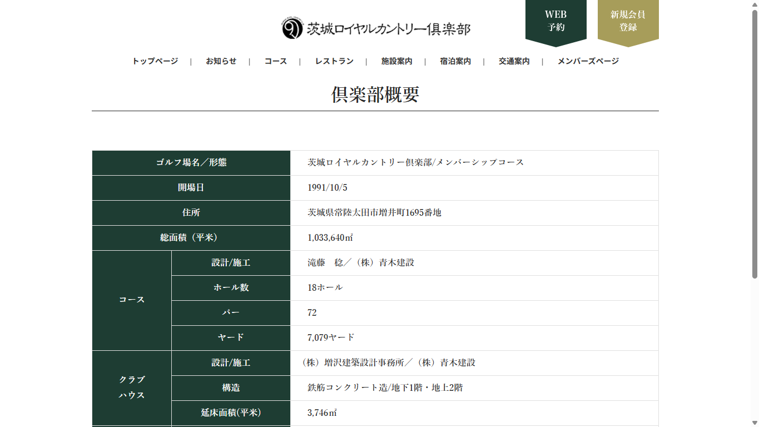The height and width of the screenshot is (427, 759).
Task: Select 交通案内 in the navigation
Action: (x=514, y=61)
